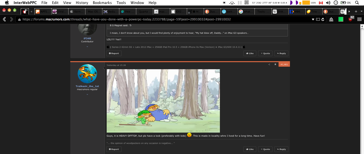Click the keyboard backlight icon in the menu bar
The image size is (364, 154).
[x=232, y=3]
